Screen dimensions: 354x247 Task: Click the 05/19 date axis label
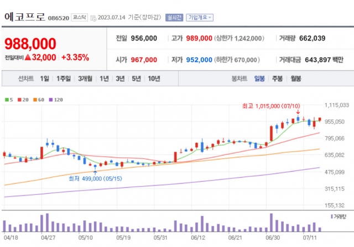[123, 238]
